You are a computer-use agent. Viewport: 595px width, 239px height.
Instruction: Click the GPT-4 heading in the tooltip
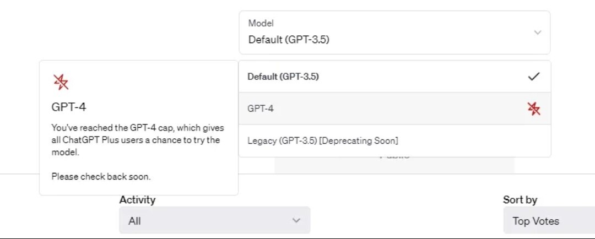click(x=69, y=107)
